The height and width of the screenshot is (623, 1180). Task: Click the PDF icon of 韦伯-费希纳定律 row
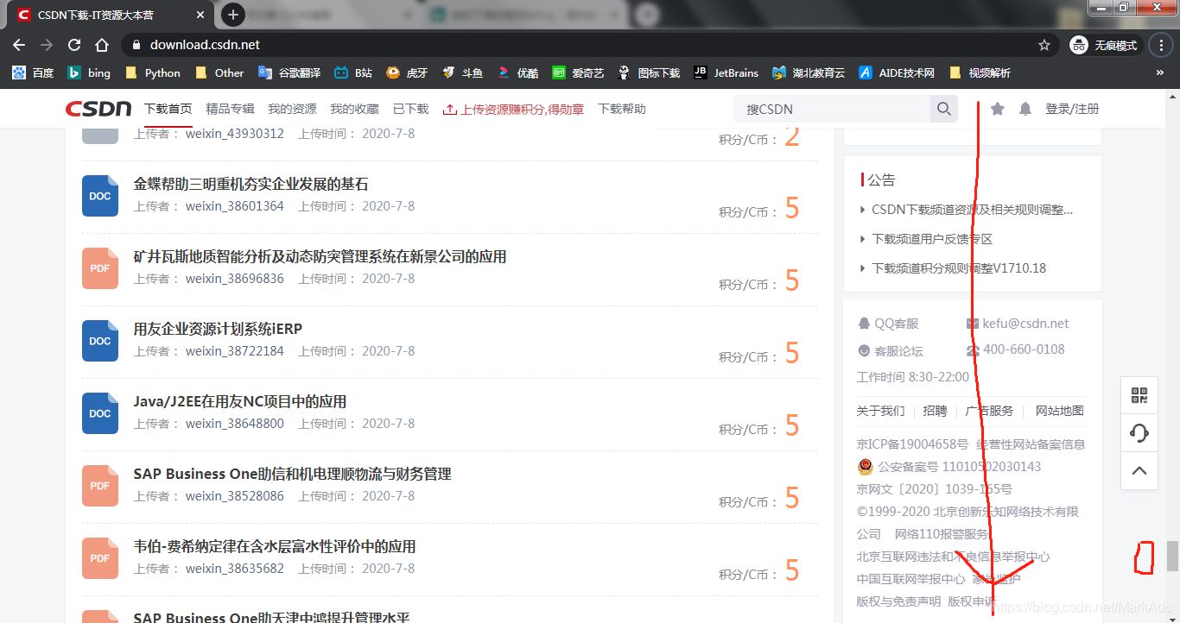coord(100,557)
